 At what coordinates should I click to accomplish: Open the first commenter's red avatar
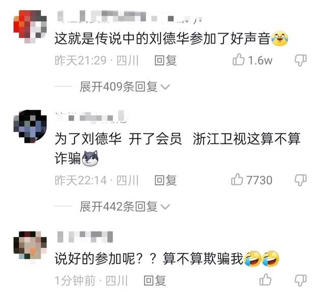click(x=30, y=26)
